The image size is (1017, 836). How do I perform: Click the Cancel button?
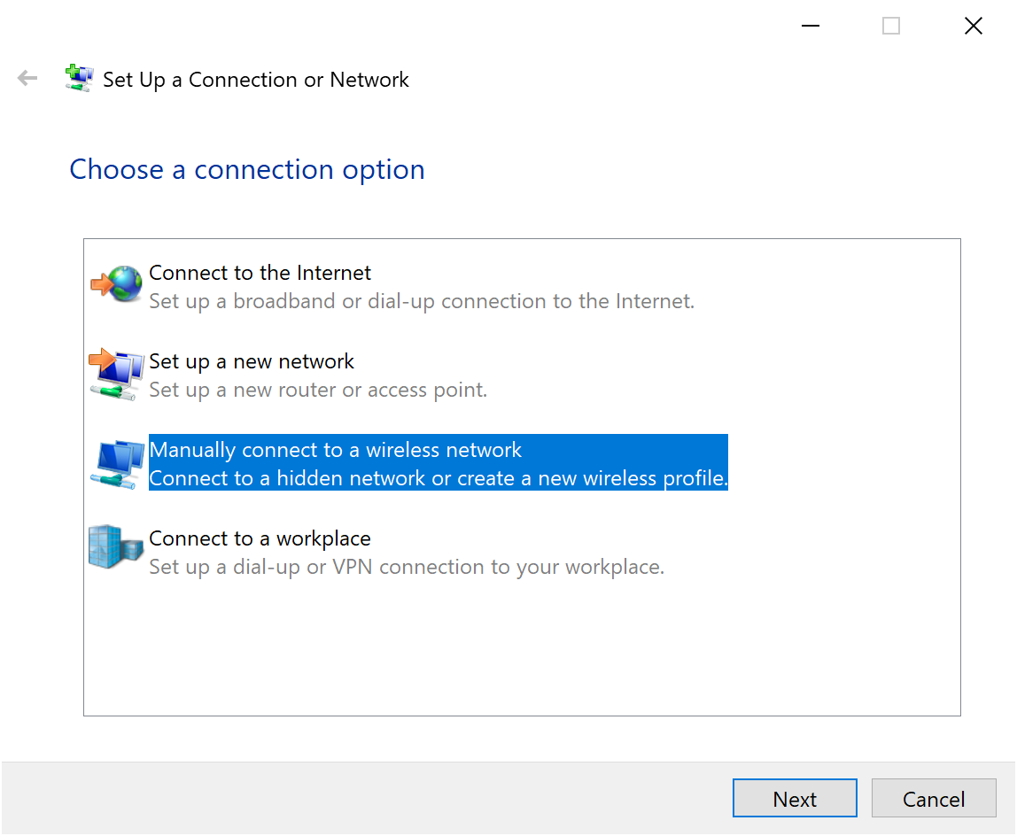[x=934, y=799]
